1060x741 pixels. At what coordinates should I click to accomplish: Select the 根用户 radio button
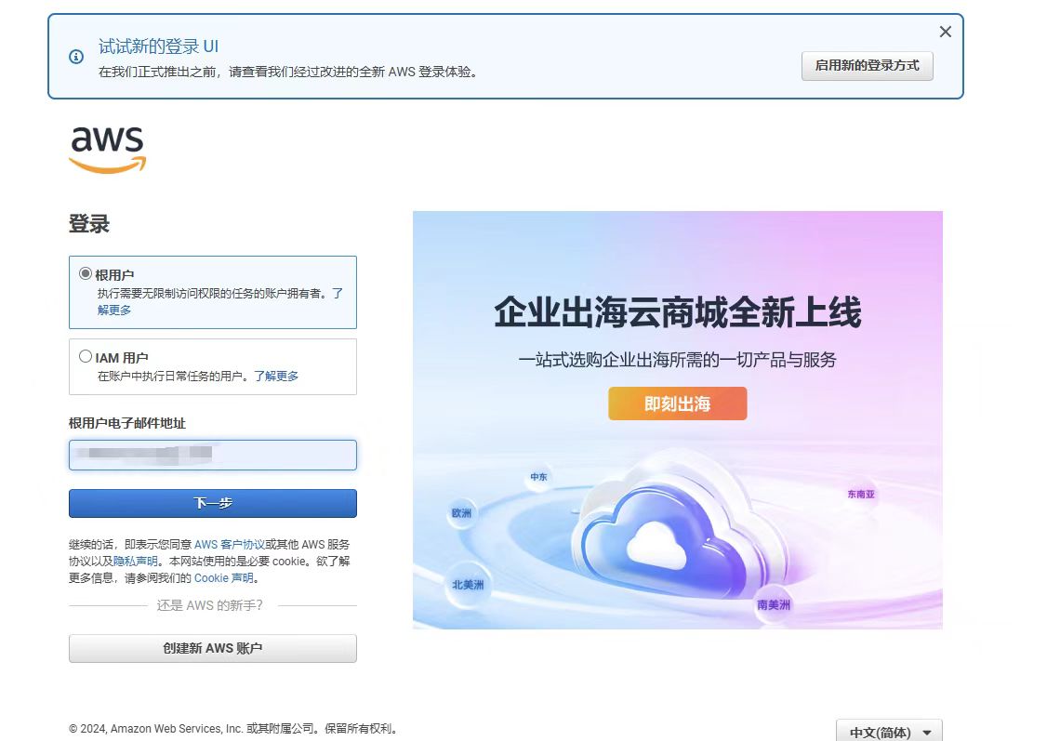pyautogui.click(x=86, y=274)
